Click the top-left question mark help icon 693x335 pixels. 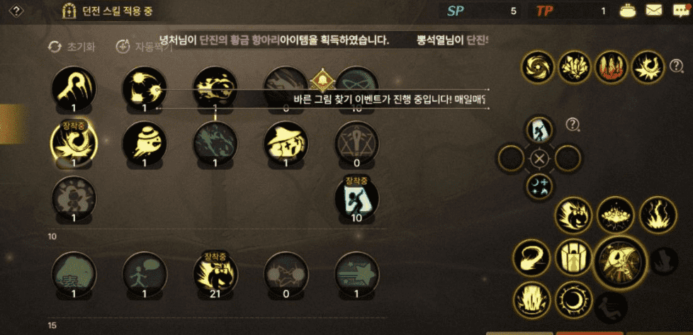tap(16, 11)
